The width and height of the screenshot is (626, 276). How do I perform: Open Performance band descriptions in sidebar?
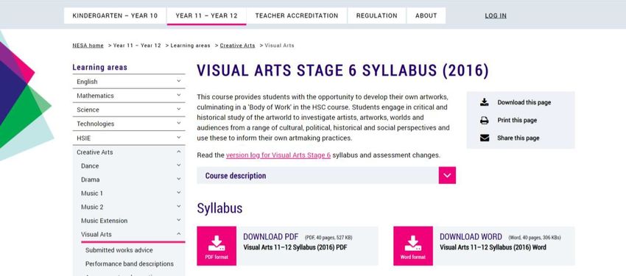[x=130, y=263]
